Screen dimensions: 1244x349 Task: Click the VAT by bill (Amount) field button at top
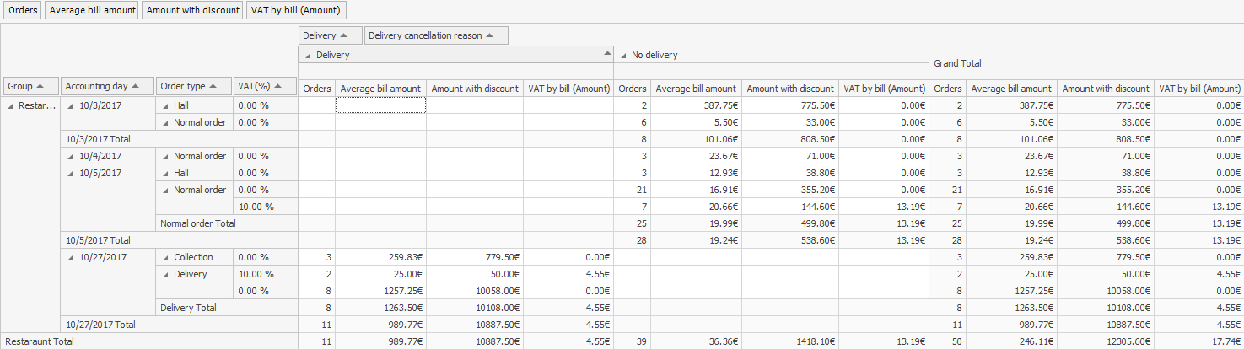295,11
